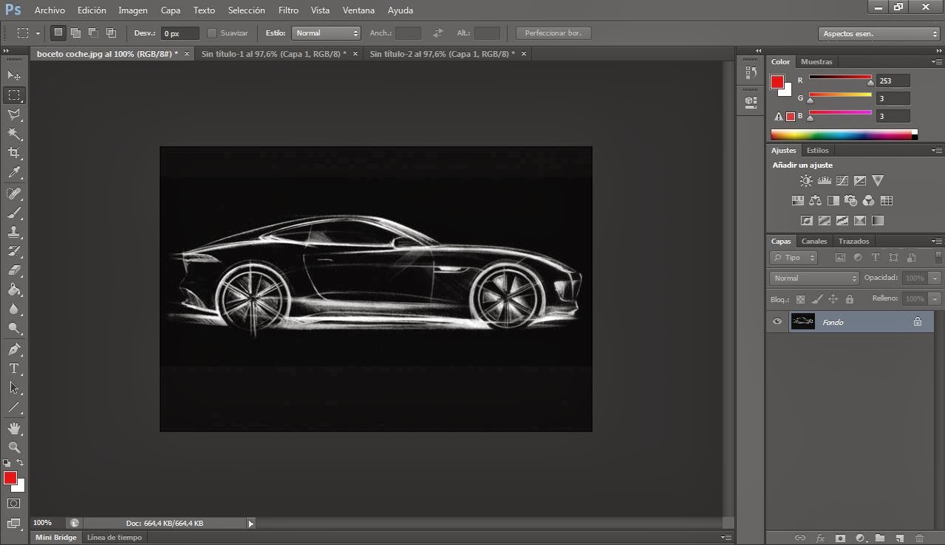Click the red foreground color swatch in Color panel
Screen dimensions: 945x545
(777, 82)
